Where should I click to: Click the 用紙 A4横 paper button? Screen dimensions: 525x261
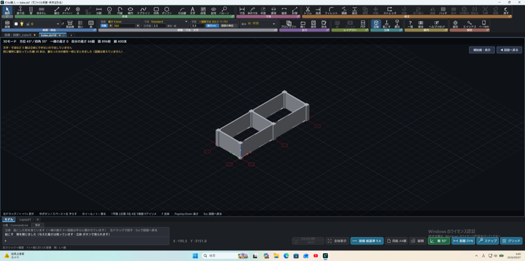pos(396,240)
